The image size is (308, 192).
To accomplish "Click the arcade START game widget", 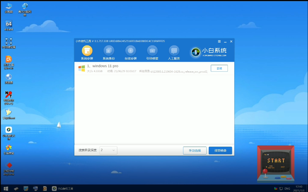I will pyautogui.click(x=276, y=163).
